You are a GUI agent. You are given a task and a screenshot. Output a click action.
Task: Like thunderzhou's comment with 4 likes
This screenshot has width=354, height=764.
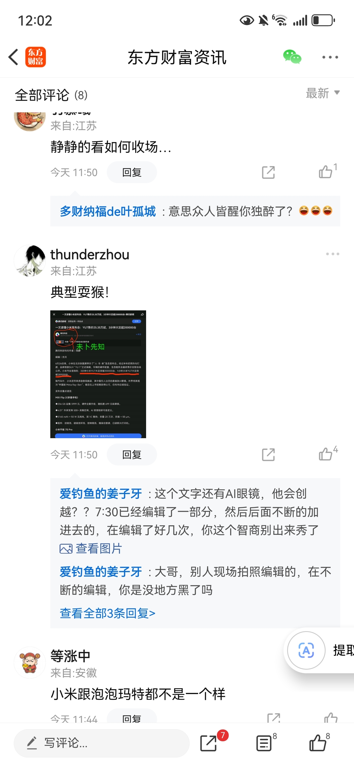click(x=326, y=454)
